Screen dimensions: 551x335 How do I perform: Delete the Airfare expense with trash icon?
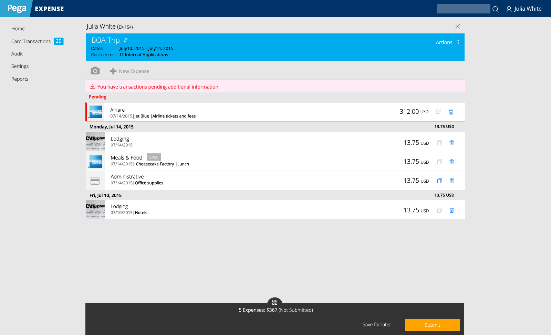pyautogui.click(x=451, y=112)
